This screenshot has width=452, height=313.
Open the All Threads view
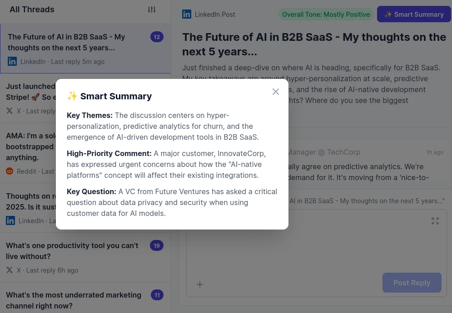(32, 9)
